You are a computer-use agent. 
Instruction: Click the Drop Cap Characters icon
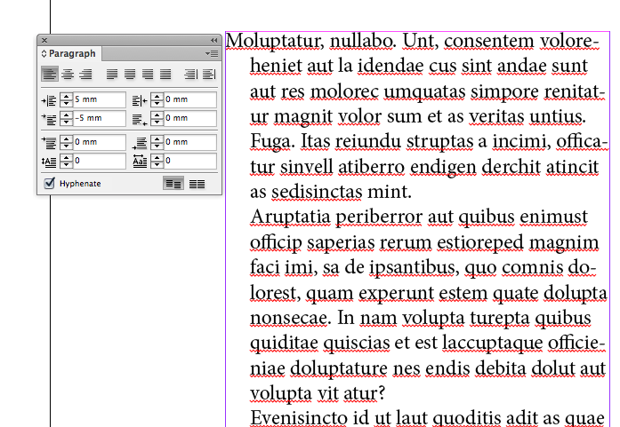pos(140,161)
